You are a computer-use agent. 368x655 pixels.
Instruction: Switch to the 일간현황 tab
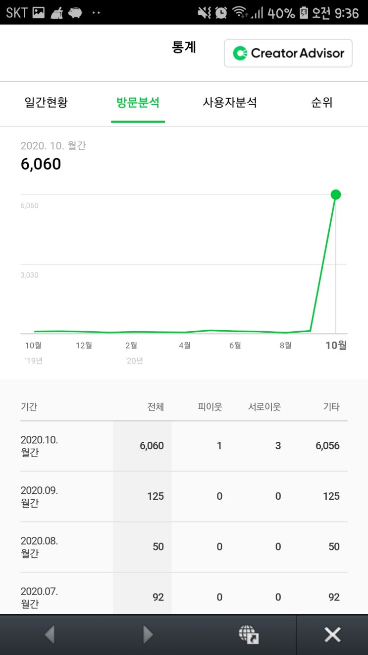pos(46,103)
